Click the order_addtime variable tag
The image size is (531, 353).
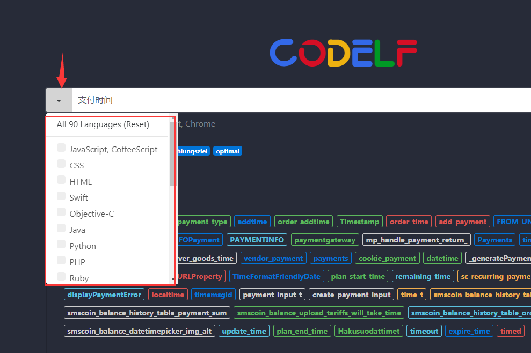pyautogui.click(x=303, y=222)
